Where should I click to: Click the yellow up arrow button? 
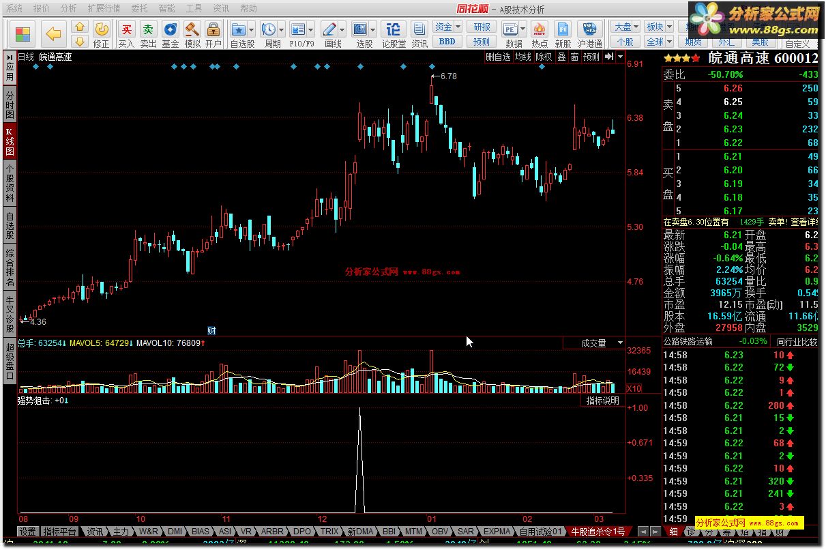pyautogui.click(x=80, y=27)
